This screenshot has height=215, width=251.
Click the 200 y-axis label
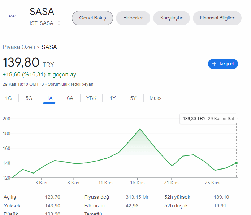tap(7, 119)
